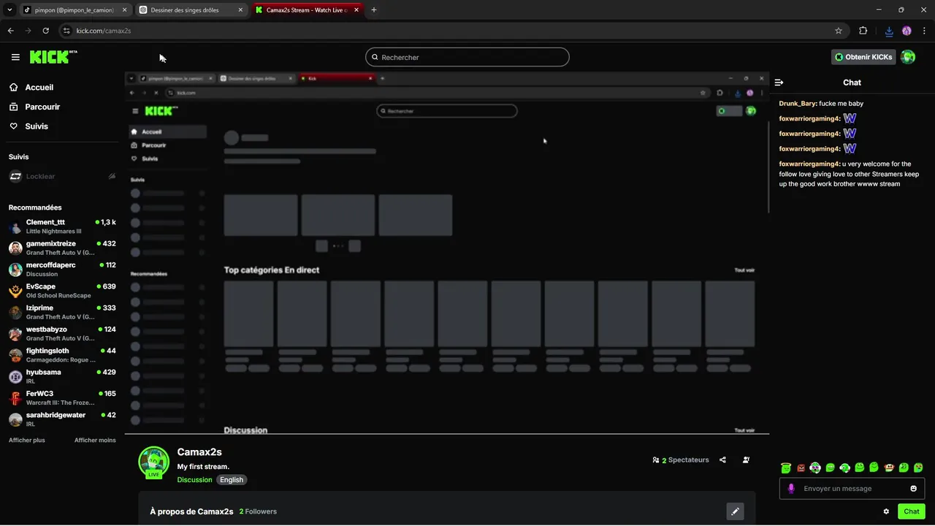This screenshot has width=935, height=526.
Task: Open the Chrome profile avatar
Action: (x=907, y=31)
